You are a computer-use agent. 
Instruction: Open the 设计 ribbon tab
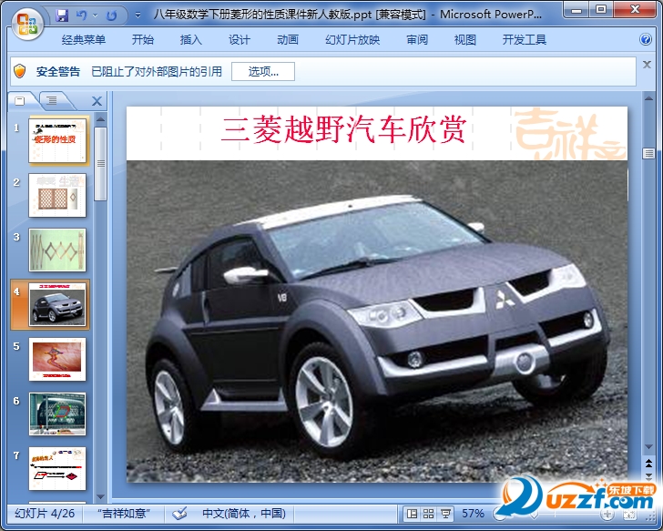240,40
